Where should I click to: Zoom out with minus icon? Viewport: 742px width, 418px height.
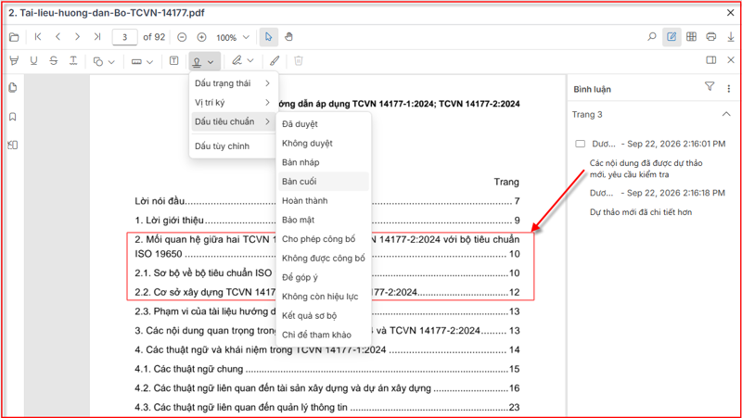point(182,37)
